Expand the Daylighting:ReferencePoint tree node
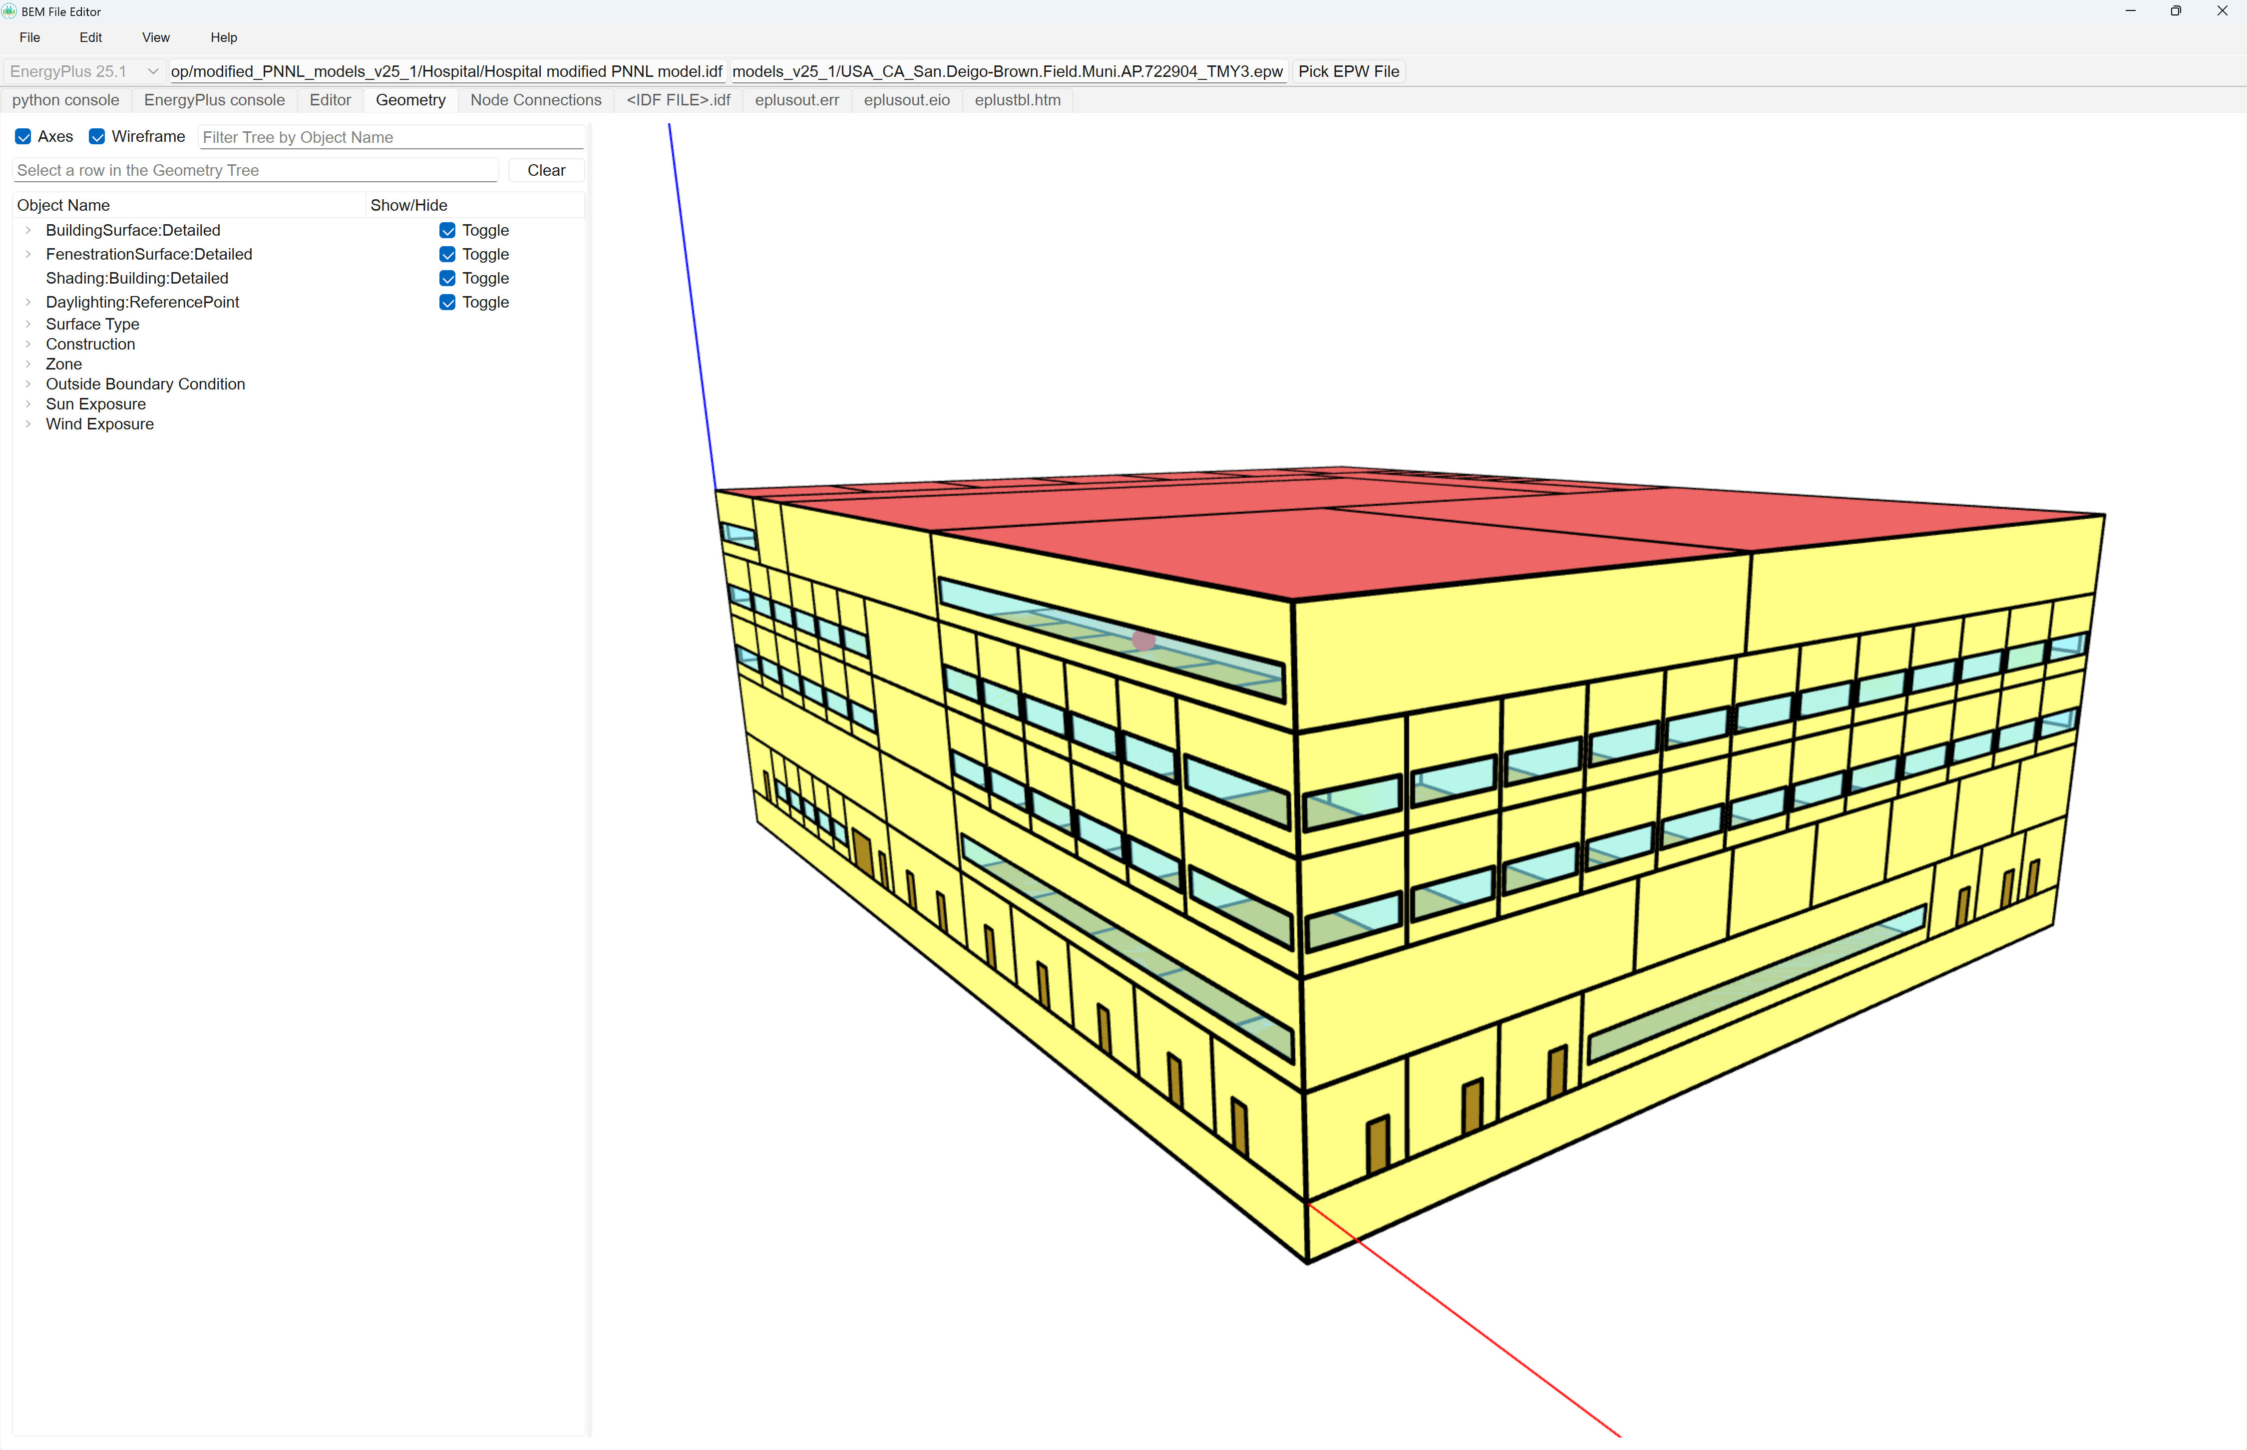 coord(28,302)
